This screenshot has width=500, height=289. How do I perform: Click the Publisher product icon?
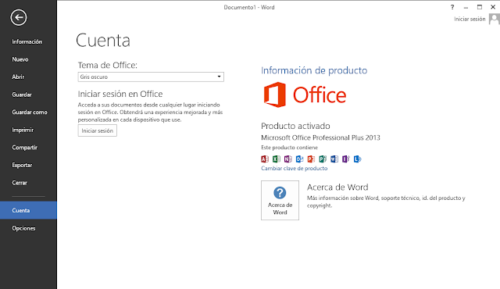click(323, 159)
